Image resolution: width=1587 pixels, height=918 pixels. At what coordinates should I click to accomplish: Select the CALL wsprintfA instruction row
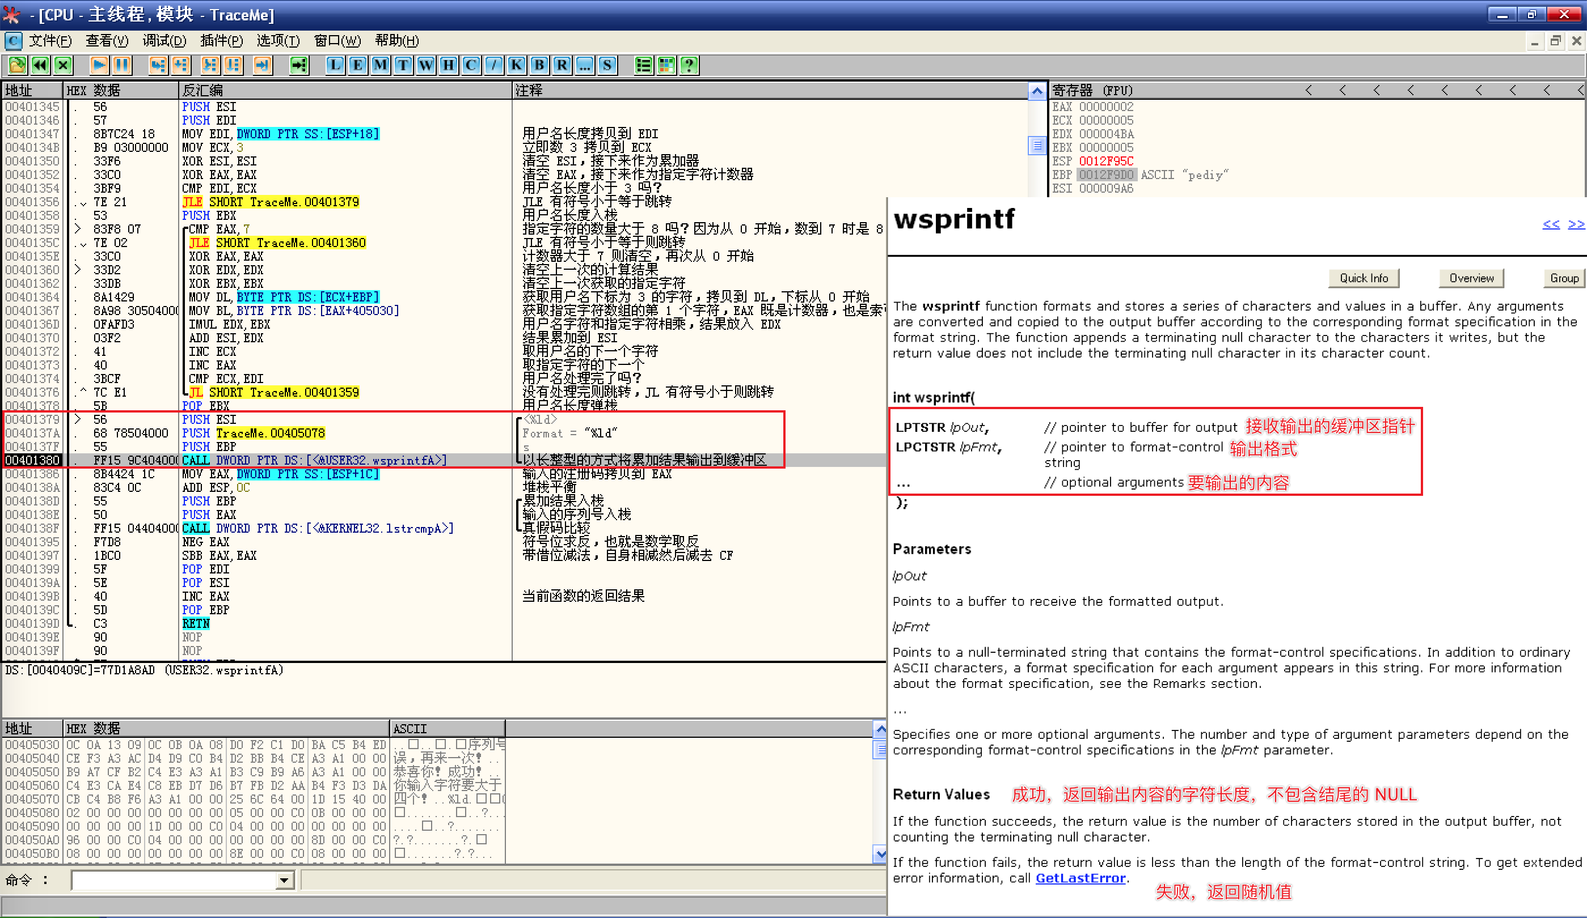tap(315, 461)
